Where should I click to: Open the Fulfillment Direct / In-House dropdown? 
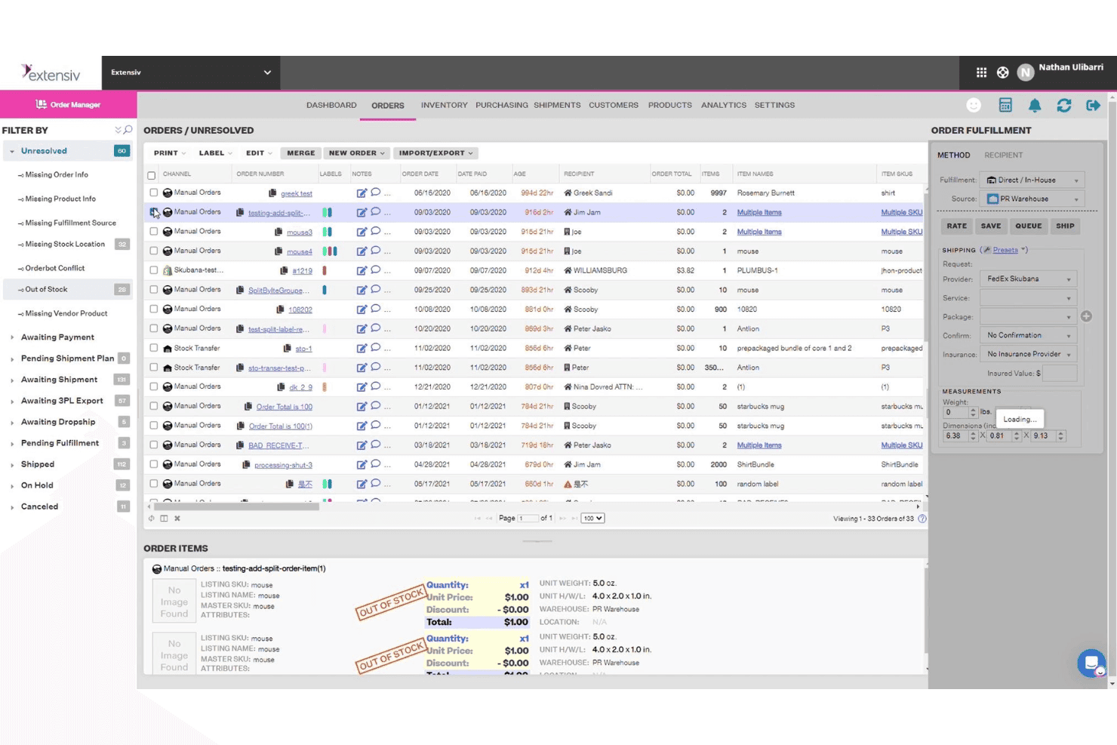pos(1032,180)
